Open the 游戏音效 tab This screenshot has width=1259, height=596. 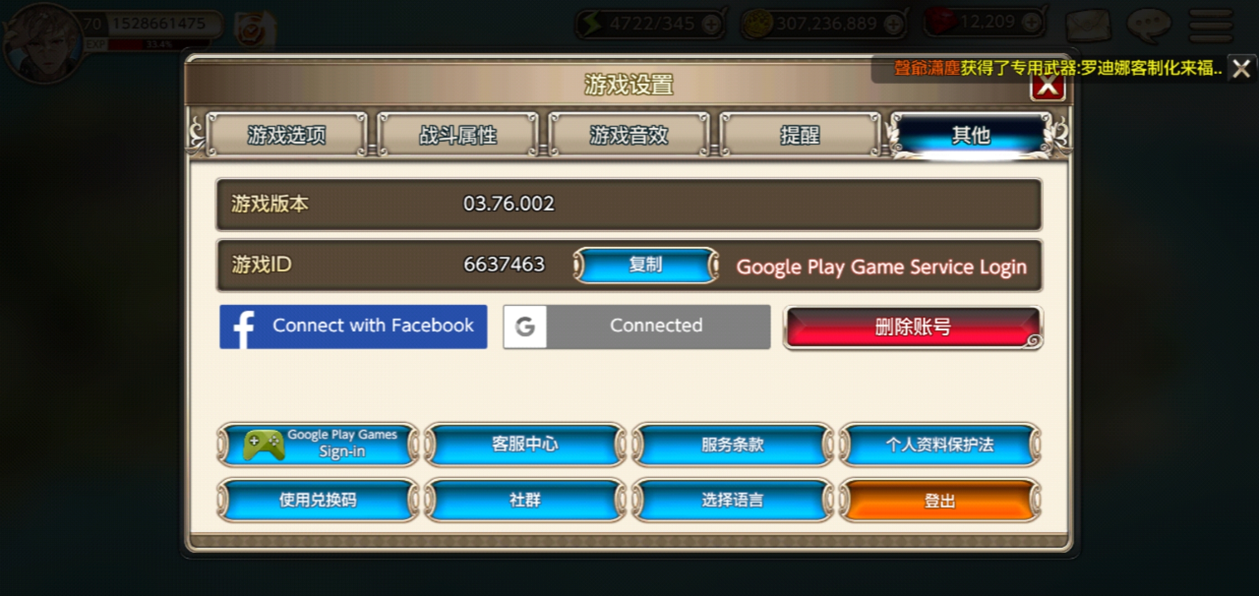pyautogui.click(x=628, y=135)
